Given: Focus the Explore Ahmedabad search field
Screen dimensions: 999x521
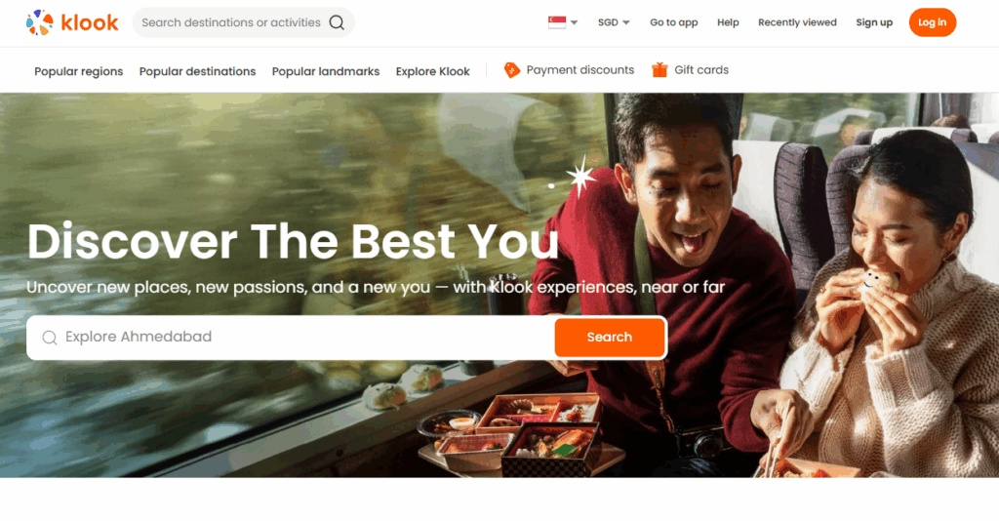Looking at the screenshot, I should (291, 338).
